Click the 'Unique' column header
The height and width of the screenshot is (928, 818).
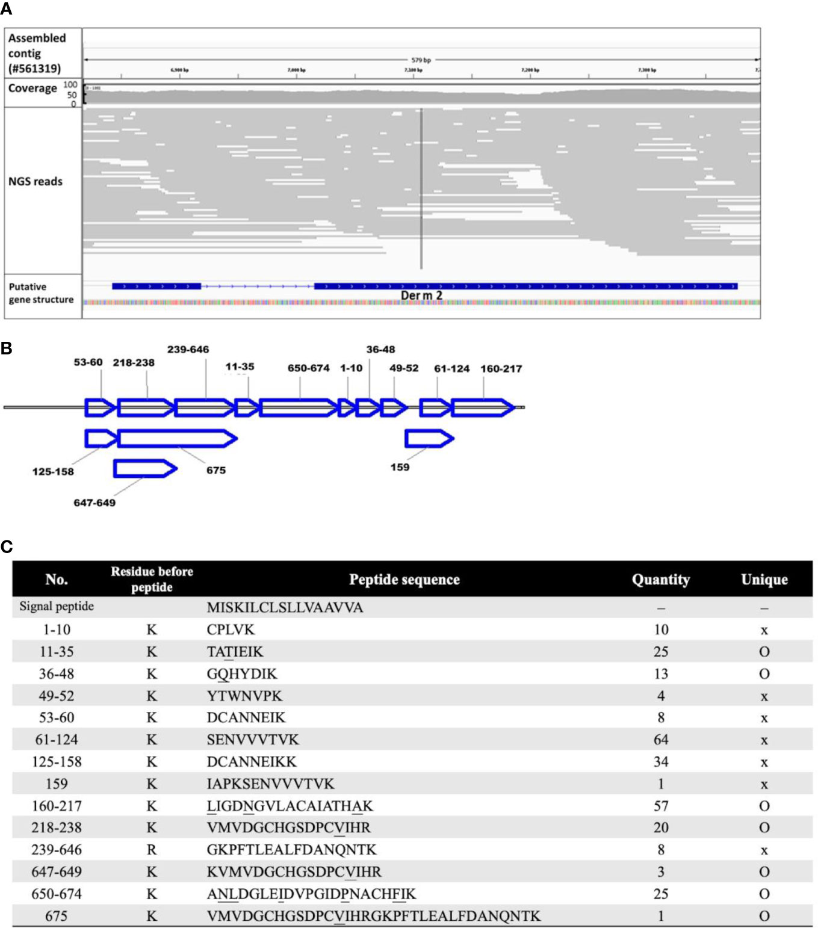coord(764,579)
